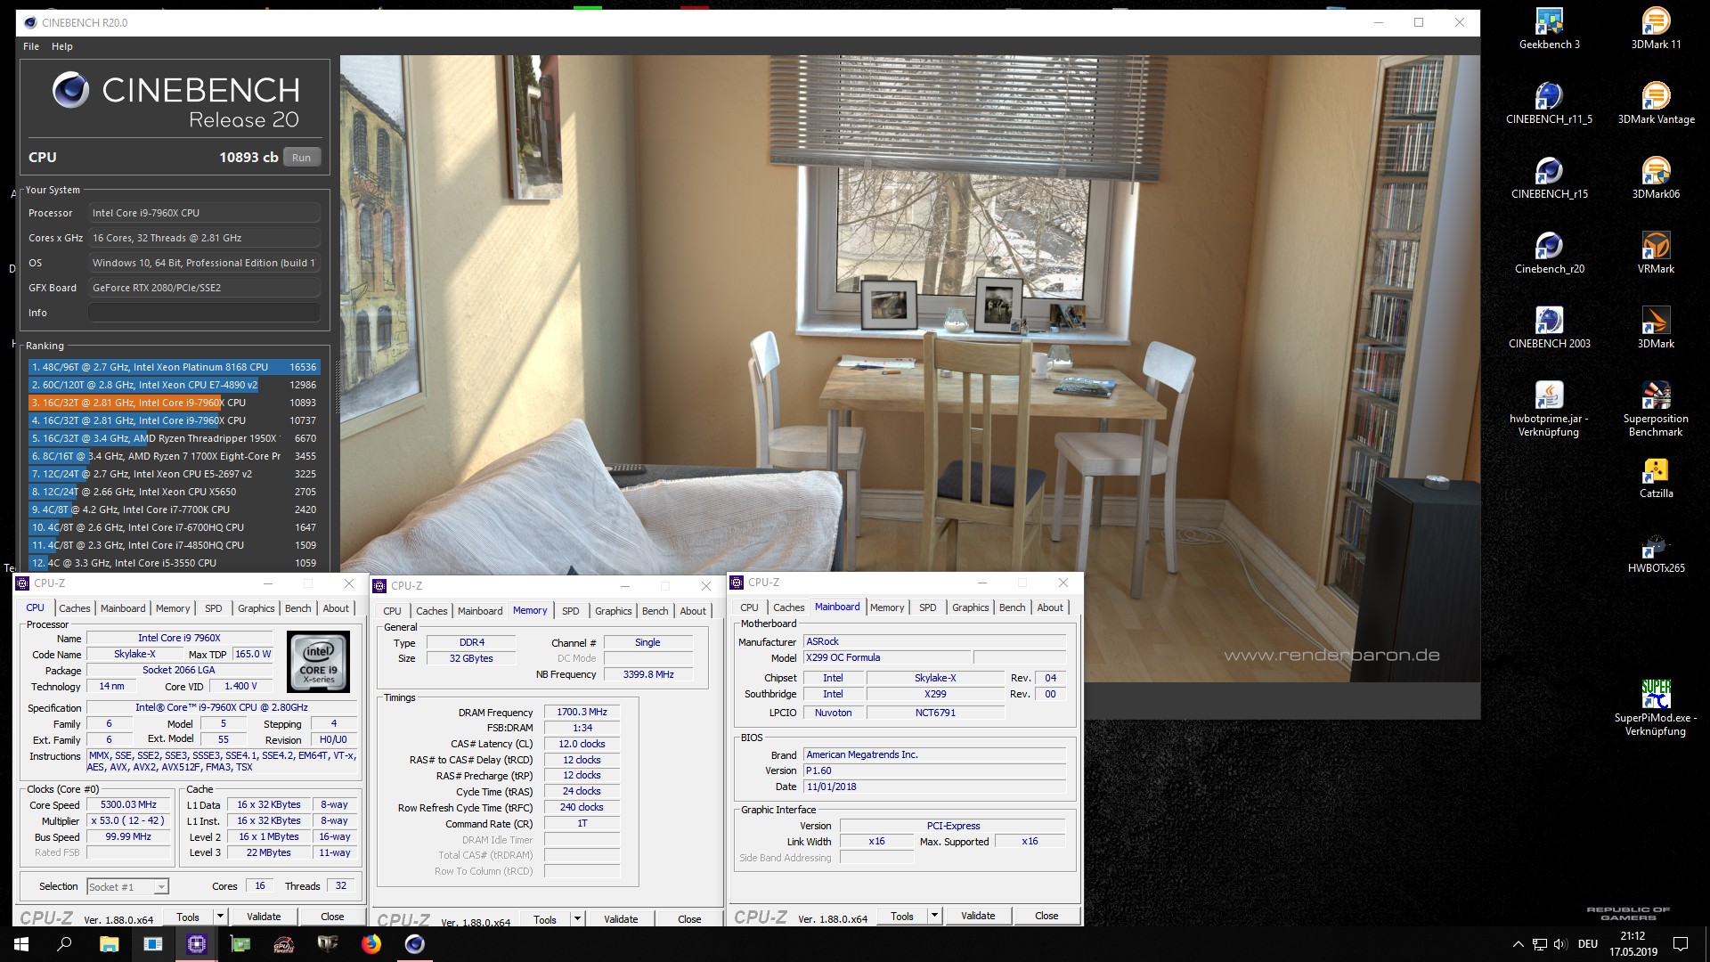
Task: Open the Windows Start menu
Action: click(x=21, y=944)
